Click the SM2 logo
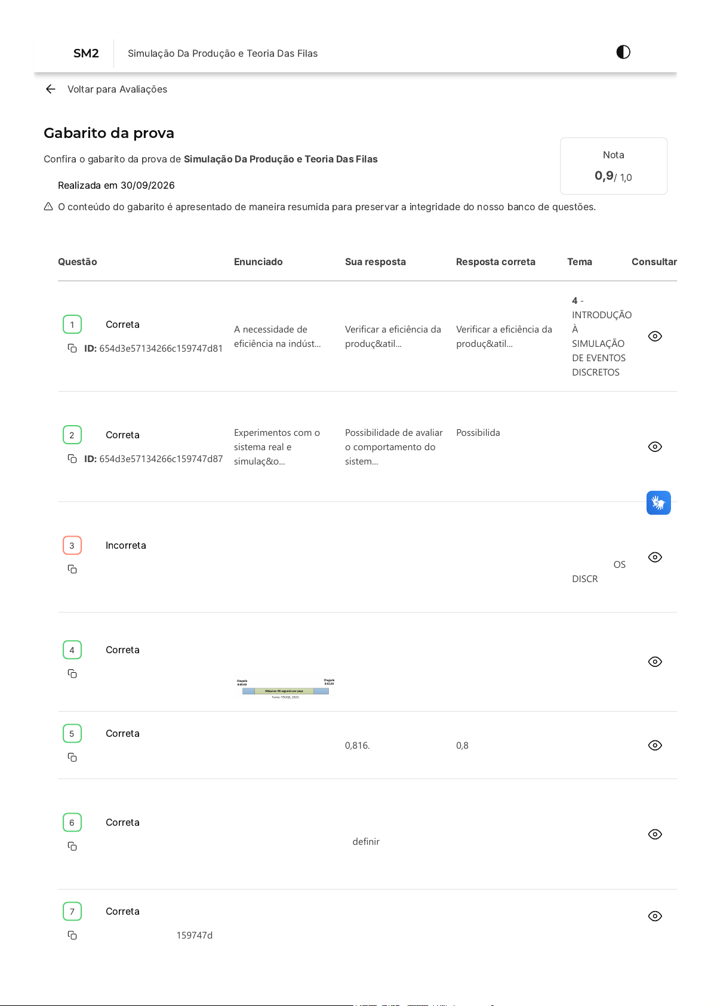The image size is (711, 1006). pos(86,53)
